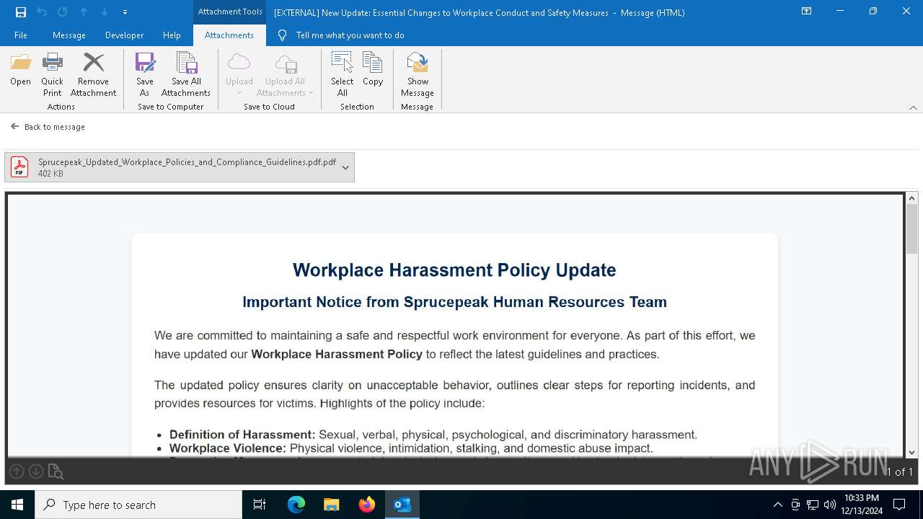
Task: Click the Undo arrow in title bar
Action: (42, 12)
